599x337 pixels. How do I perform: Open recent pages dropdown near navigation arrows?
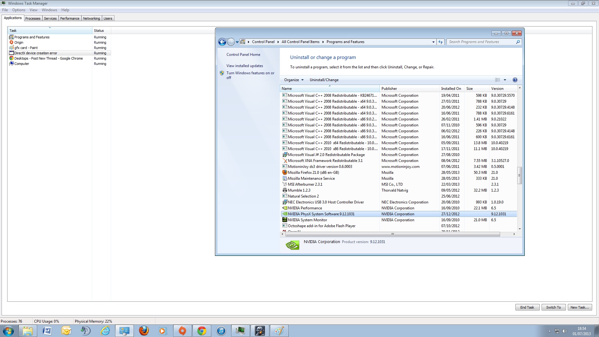(x=237, y=42)
